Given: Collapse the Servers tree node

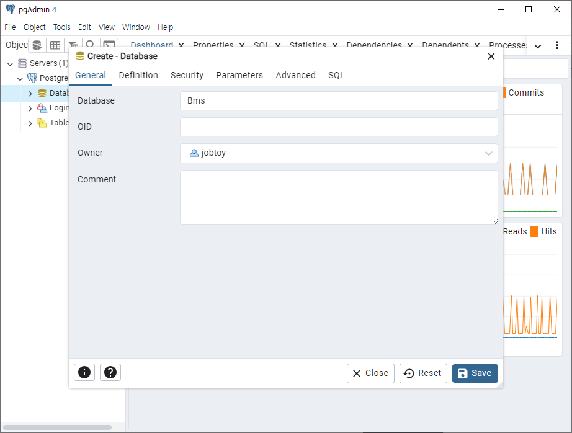Looking at the screenshot, I should (10, 64).
